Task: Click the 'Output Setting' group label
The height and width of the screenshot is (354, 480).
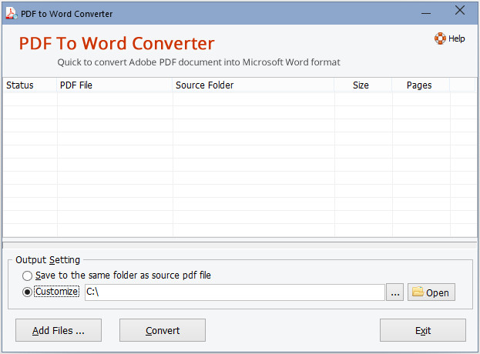Action: pos(48,260)
